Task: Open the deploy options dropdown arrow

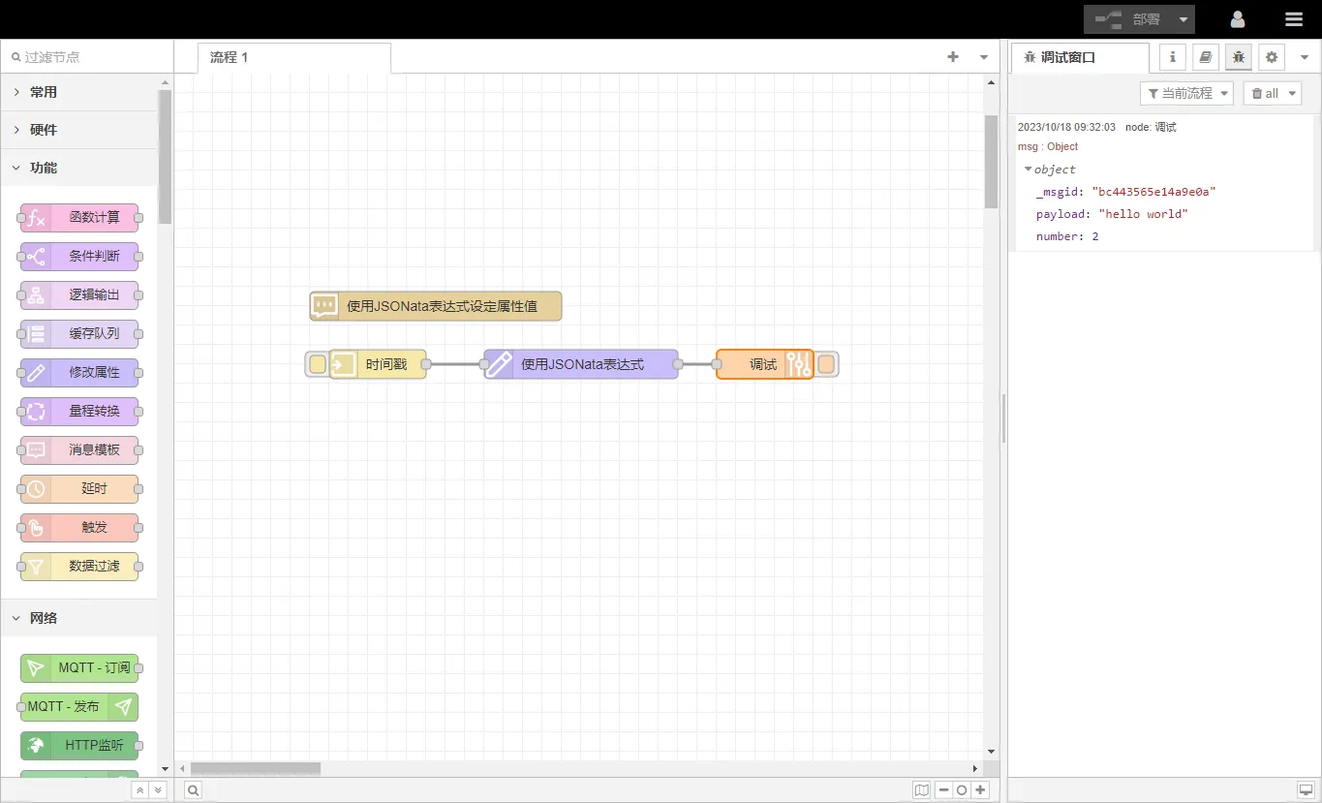Action: point(1184,19)
